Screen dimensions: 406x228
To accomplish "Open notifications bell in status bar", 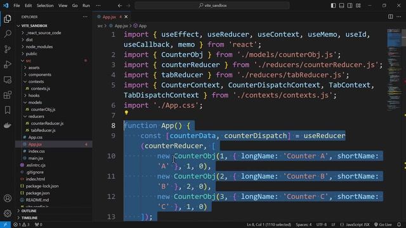I will (x=399, y=225).
